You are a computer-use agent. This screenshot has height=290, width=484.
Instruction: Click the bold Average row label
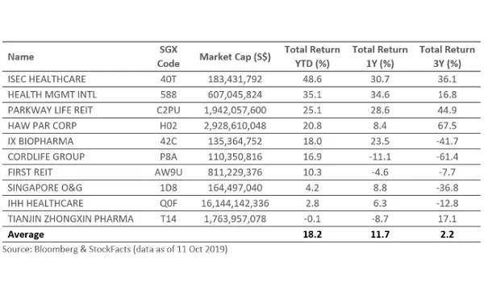pos(26,234)
